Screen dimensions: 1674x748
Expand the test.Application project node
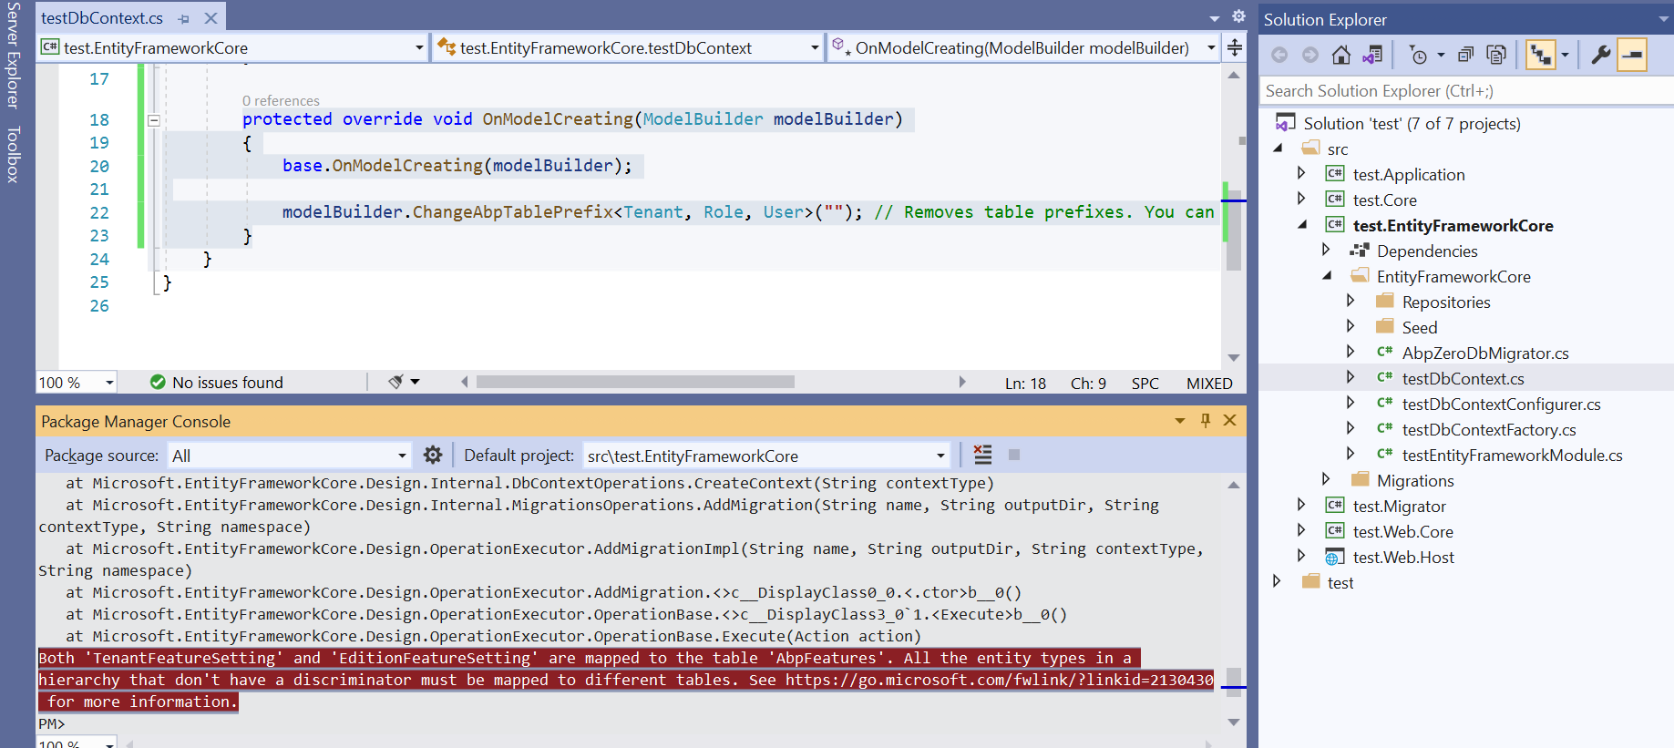coord(1301,173)
